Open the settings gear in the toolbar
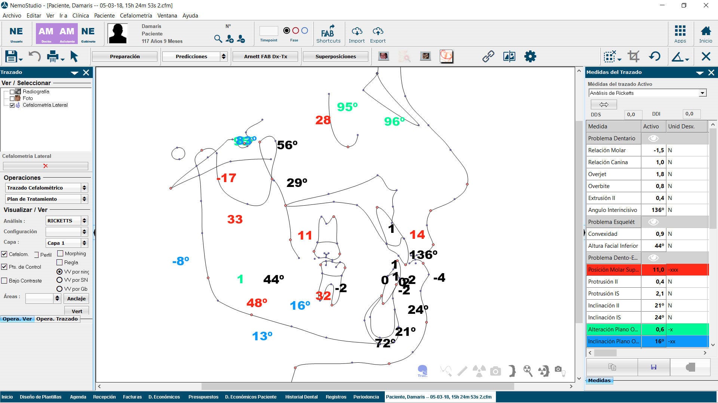 531,56
